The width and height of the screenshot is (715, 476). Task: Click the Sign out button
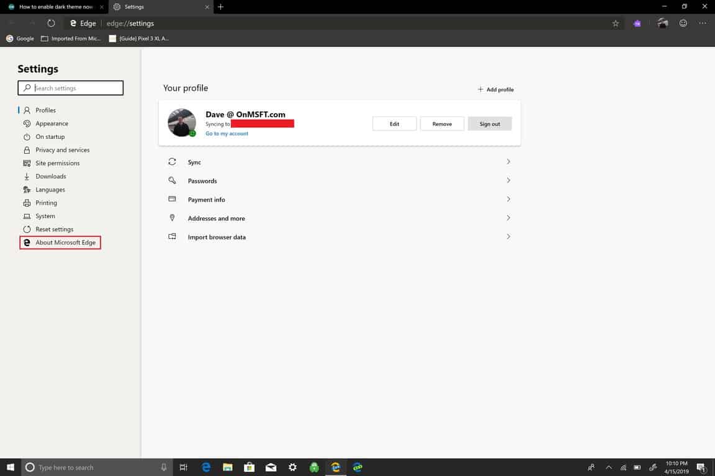click(489, 124)
